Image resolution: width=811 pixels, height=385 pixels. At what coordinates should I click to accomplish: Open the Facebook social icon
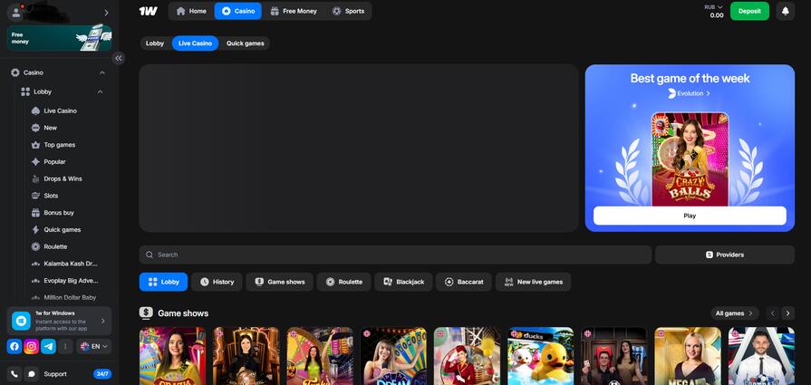click(x=14, y=346)
